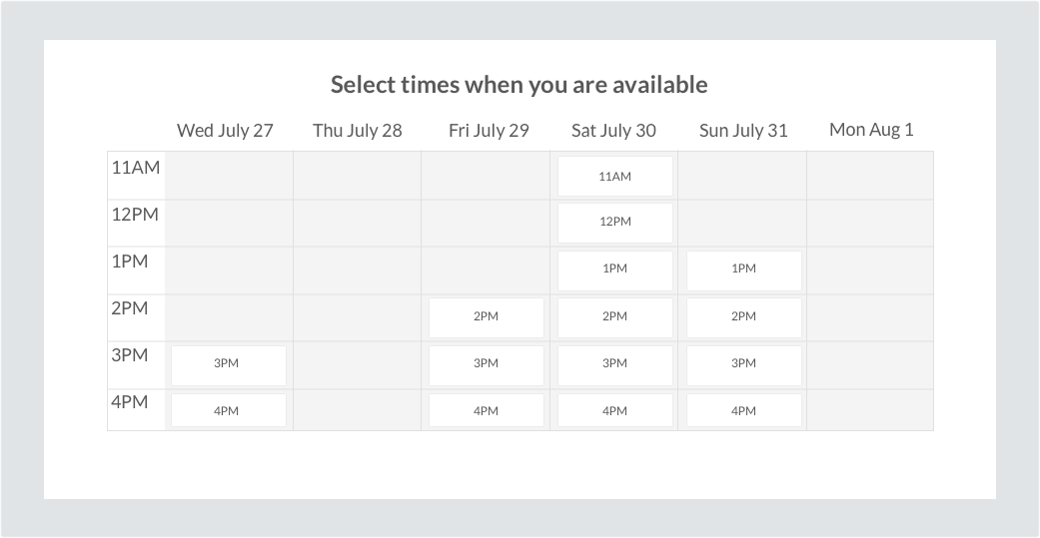Click the Thu July 28 column header

coord(358,131)
